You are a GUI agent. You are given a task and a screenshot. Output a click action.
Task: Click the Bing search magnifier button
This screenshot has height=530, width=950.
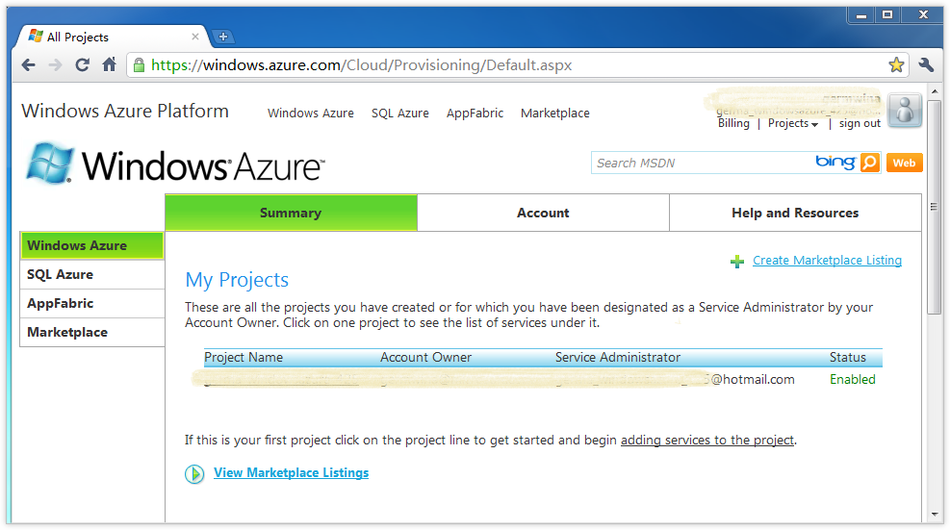click(x=870, y=163)
